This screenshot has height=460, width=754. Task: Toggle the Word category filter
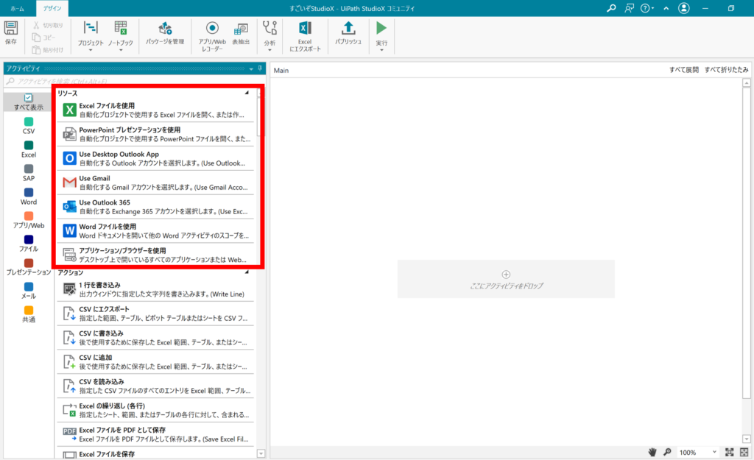(x=29, y=196)
